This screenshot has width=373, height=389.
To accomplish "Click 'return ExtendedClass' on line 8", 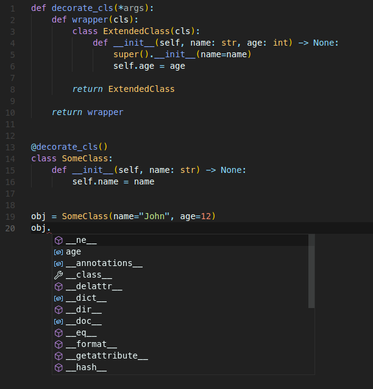I will pos(124,89).
